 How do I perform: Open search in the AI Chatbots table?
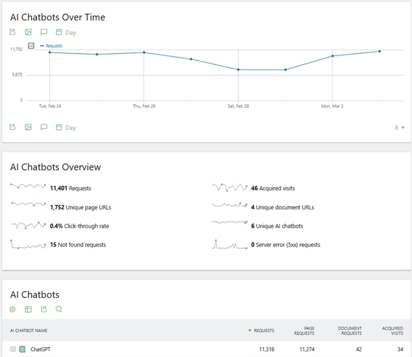59,309
